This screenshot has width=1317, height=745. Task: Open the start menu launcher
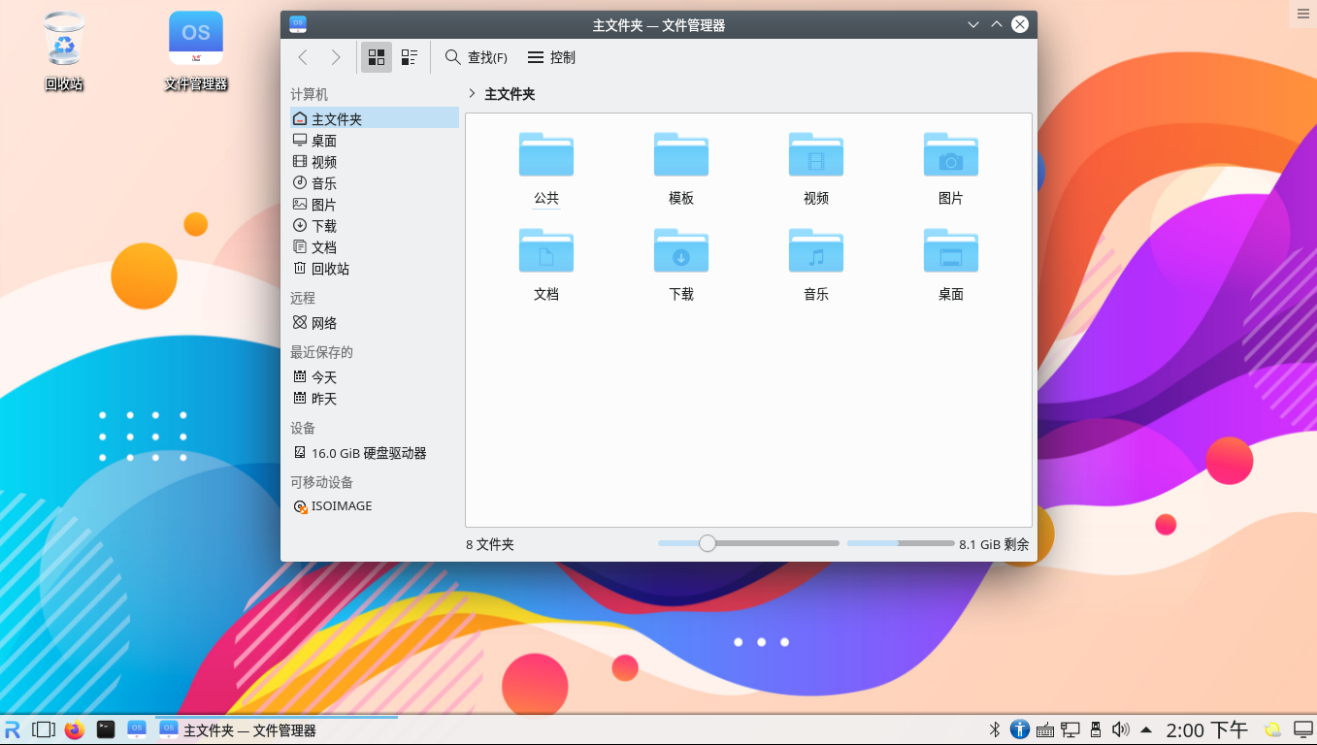13,729
